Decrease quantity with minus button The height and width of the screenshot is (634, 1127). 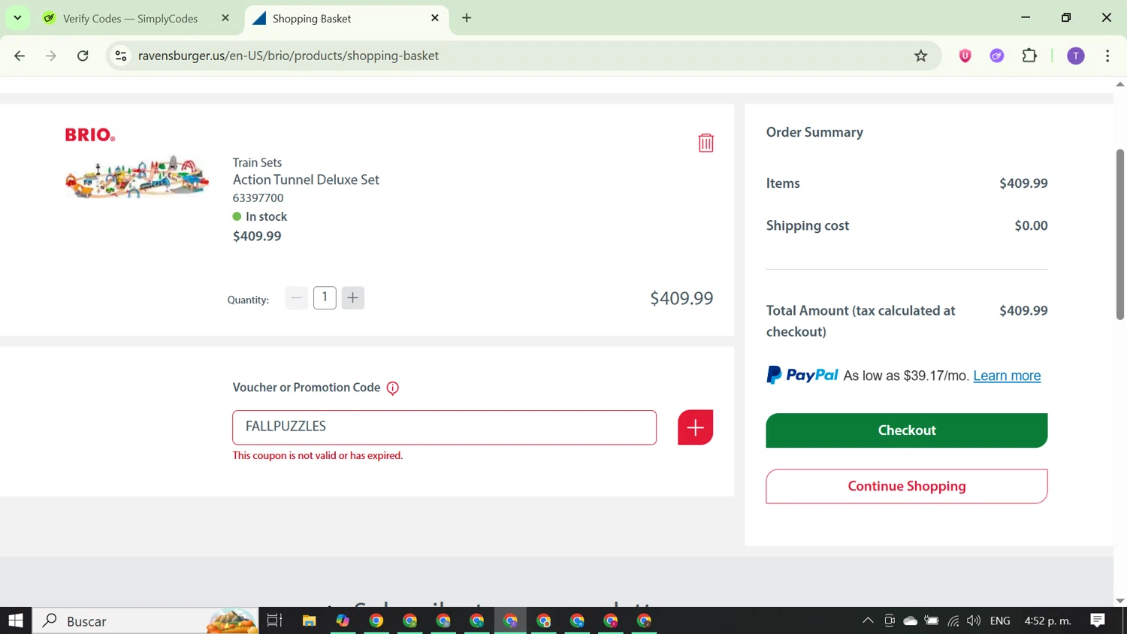pos(297,298)
